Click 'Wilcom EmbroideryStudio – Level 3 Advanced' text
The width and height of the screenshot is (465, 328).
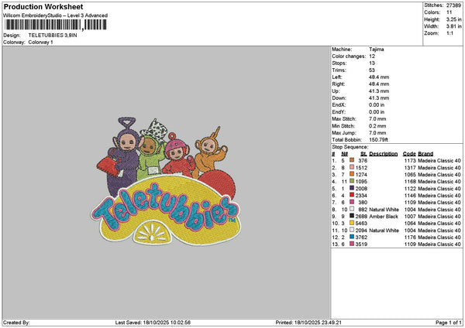coord(56,15)
